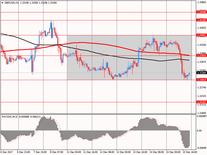Click the 13 Dec 16:00 time label

click(140, 152)
